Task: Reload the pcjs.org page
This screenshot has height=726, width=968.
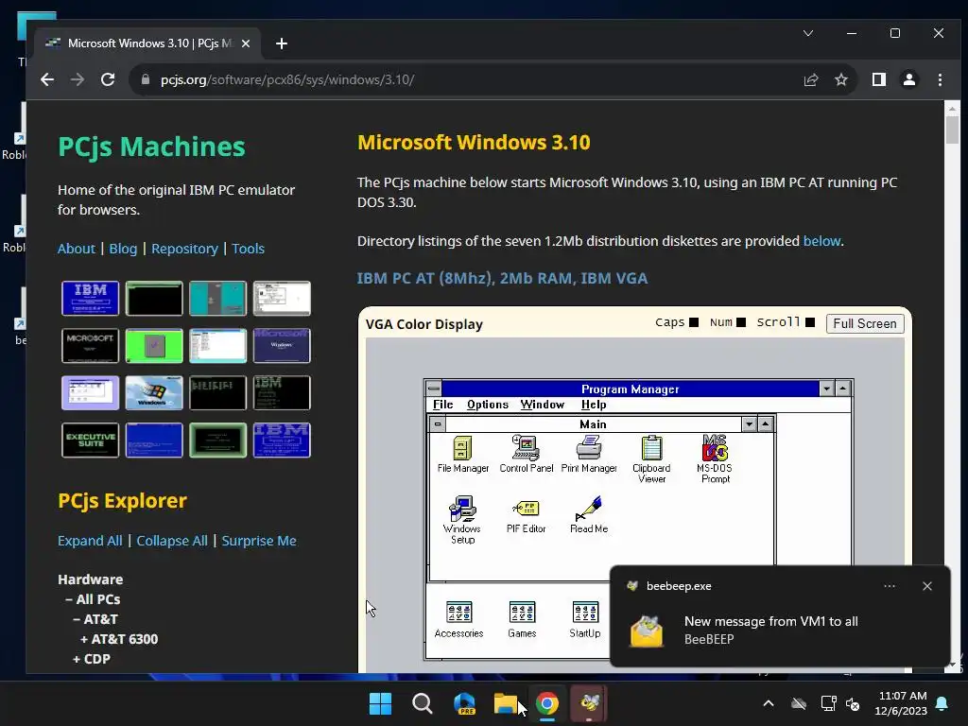Action: click(108, 79)
